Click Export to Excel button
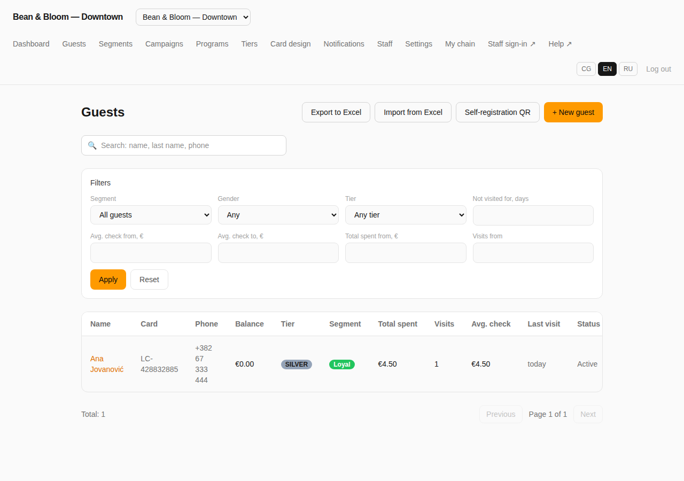The height and width of the screenshot is (481, 684). (x=336, y=112)
